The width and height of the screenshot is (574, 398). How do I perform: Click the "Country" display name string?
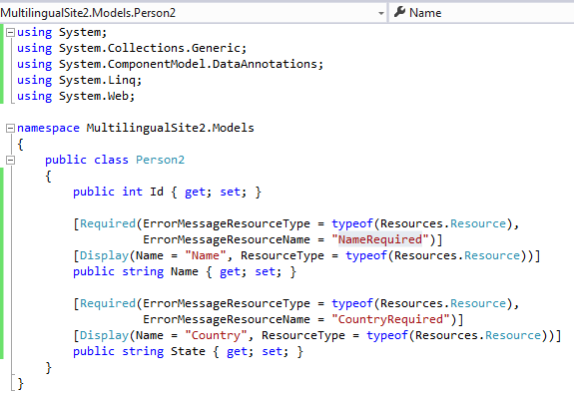pyautogui.click(x=216, y=335)
